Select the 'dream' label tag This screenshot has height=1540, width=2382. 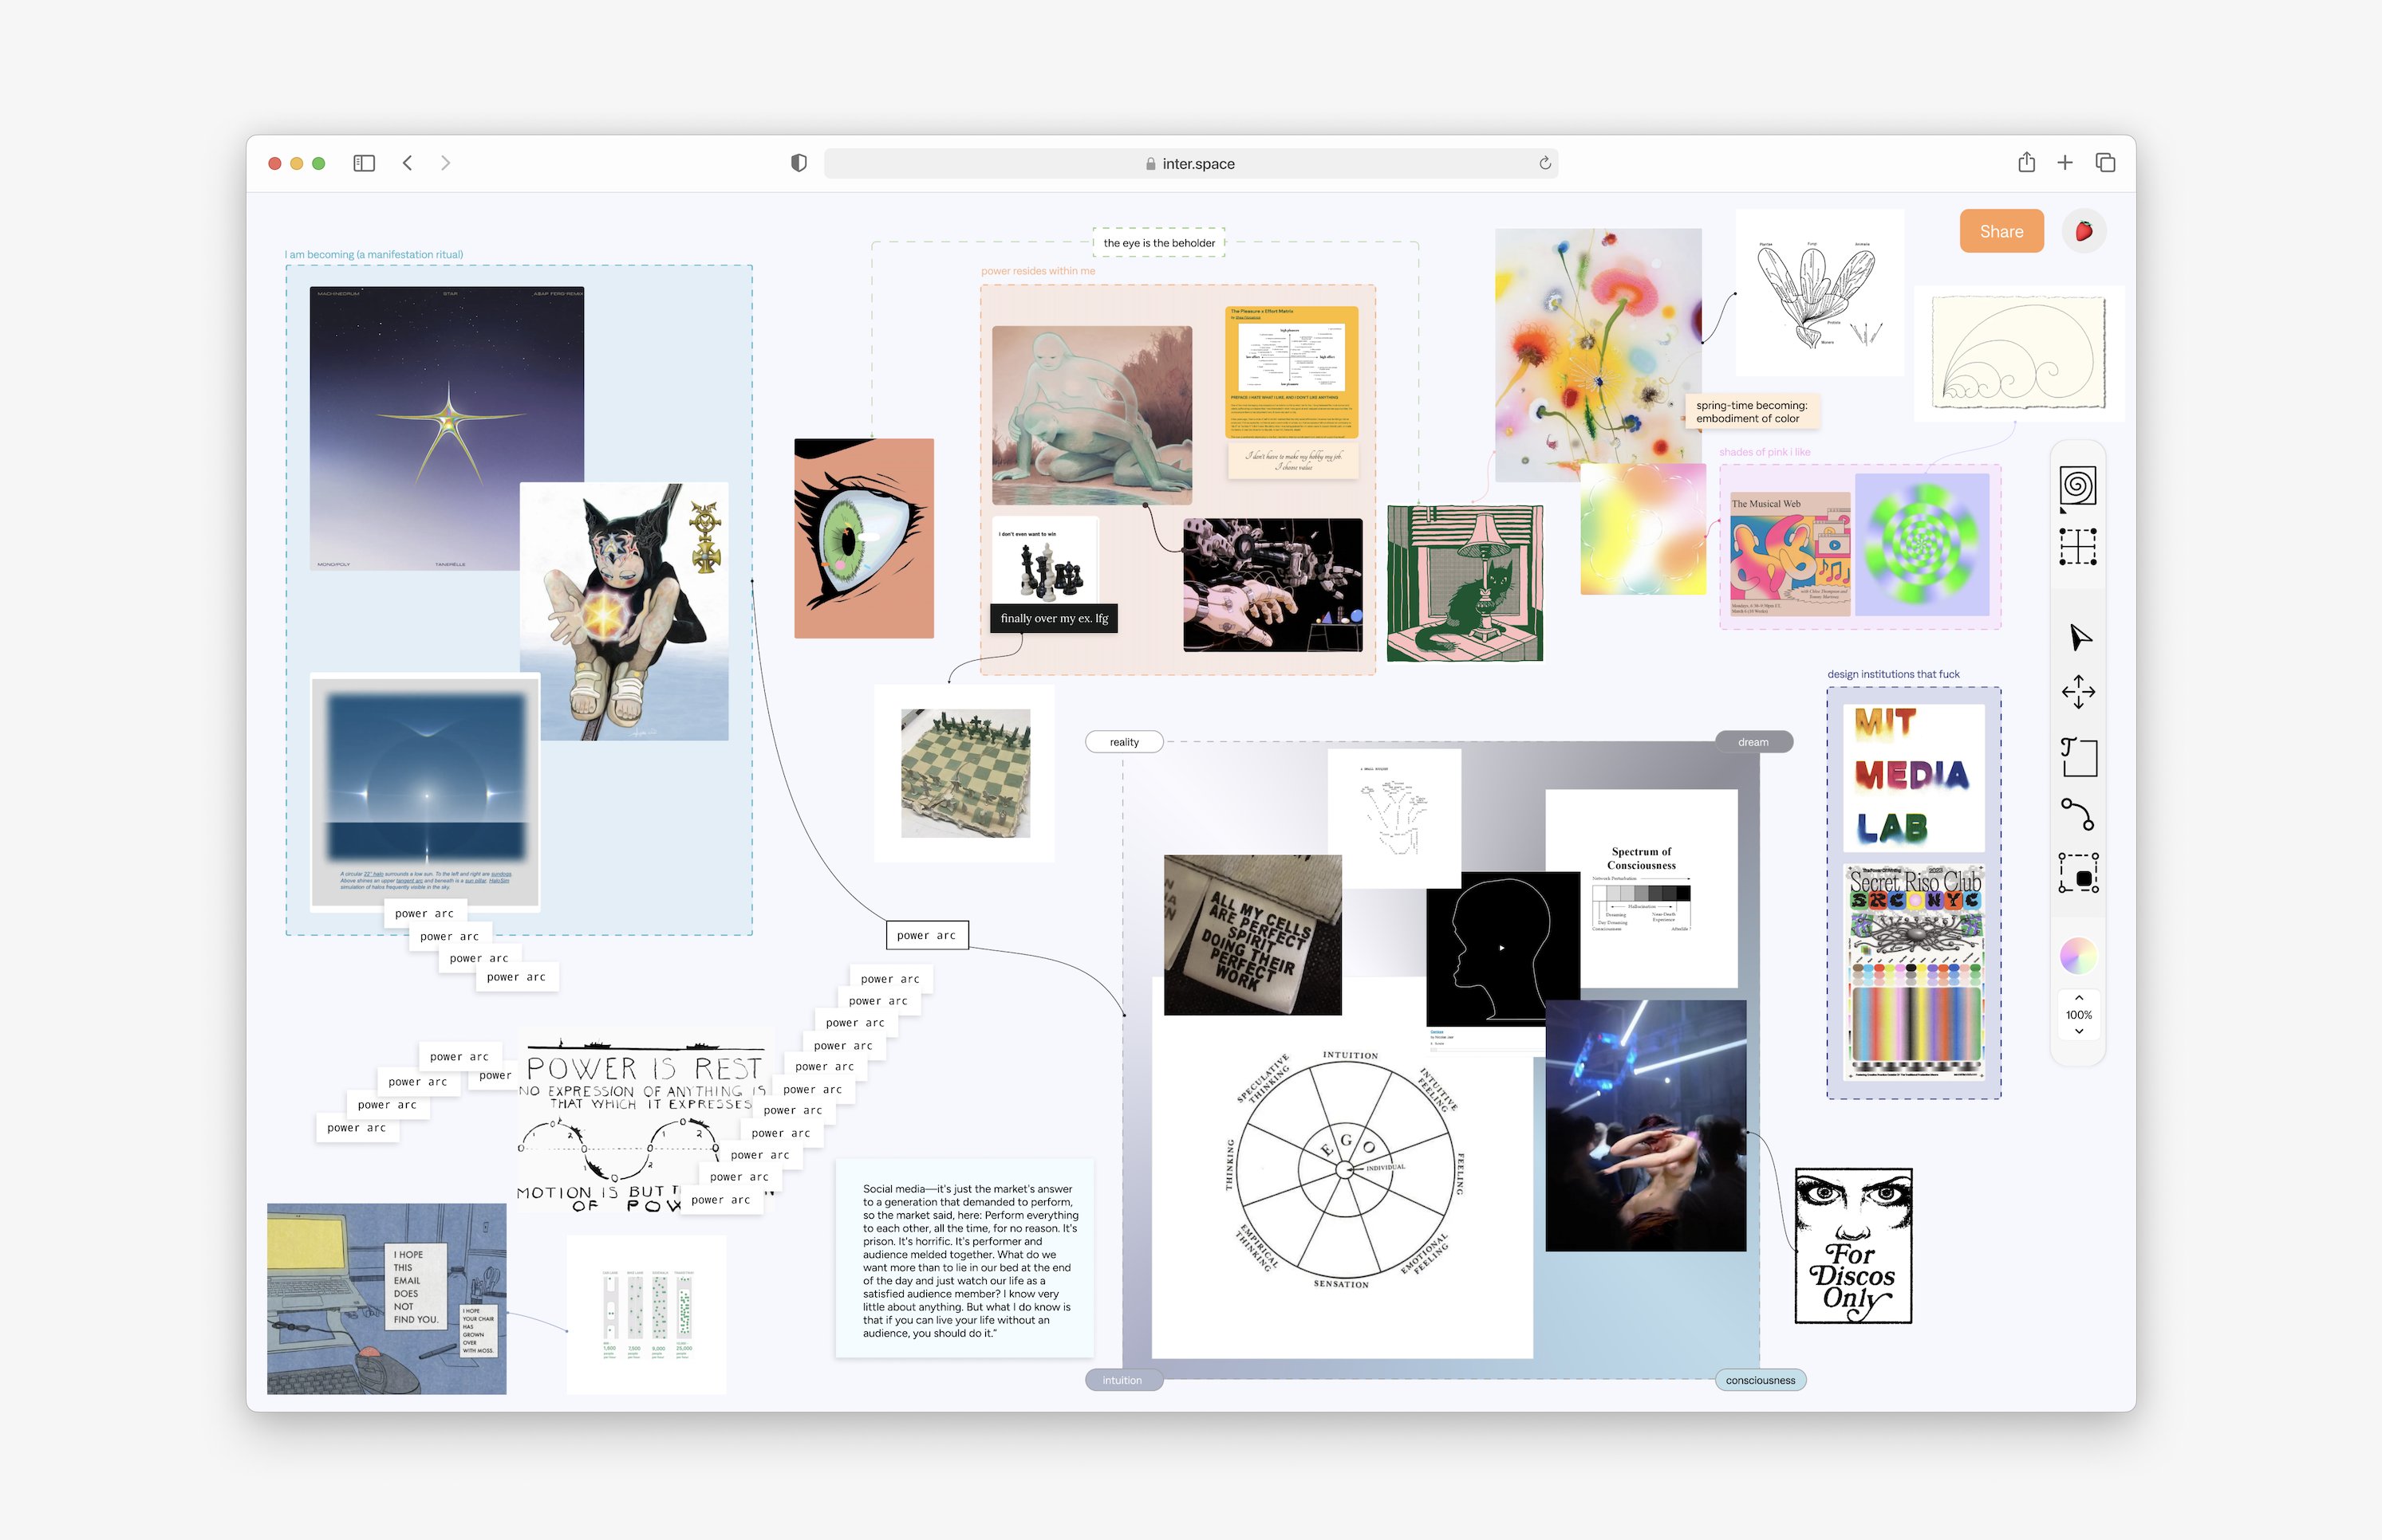tap(1753, 742)
